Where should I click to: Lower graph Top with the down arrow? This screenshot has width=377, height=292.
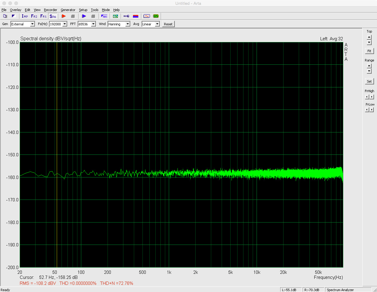(x=369, y=42)
